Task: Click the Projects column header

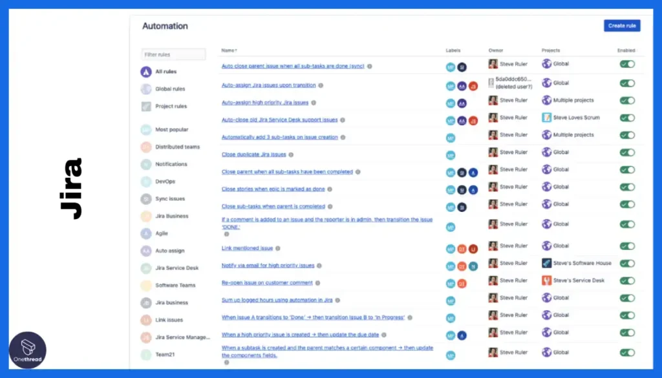Action: (x=551, y=50)
